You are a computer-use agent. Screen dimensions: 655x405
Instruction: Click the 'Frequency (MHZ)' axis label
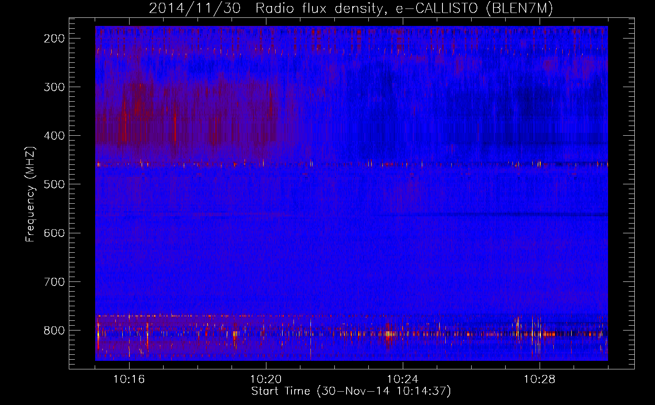click(30, 194)
